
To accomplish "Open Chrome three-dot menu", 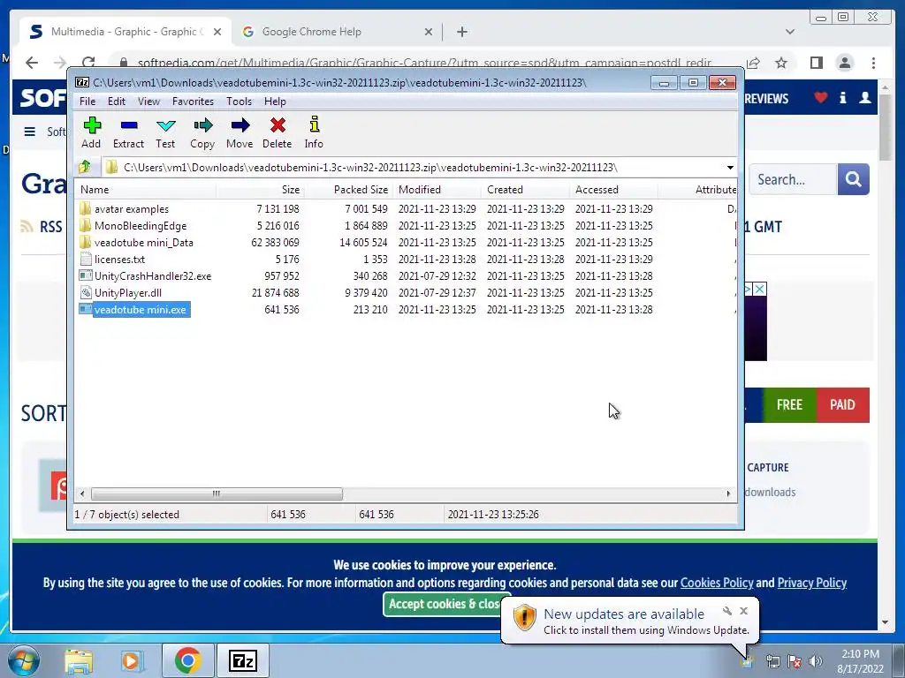I will click(x=873, y=63).
